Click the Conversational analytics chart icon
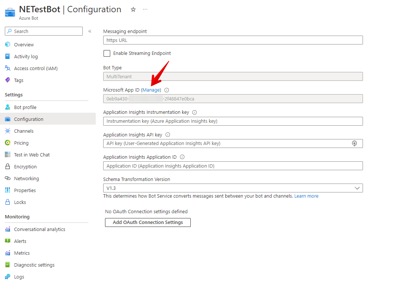406x287 pixels. (8, 229)
